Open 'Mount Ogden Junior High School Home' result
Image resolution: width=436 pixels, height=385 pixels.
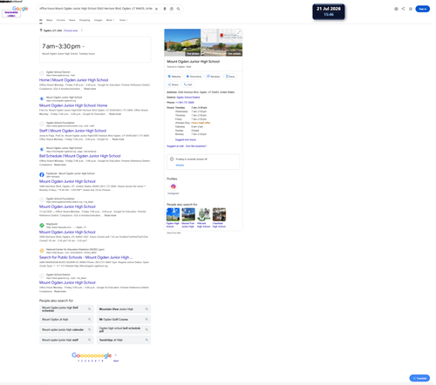click(73, 105)
